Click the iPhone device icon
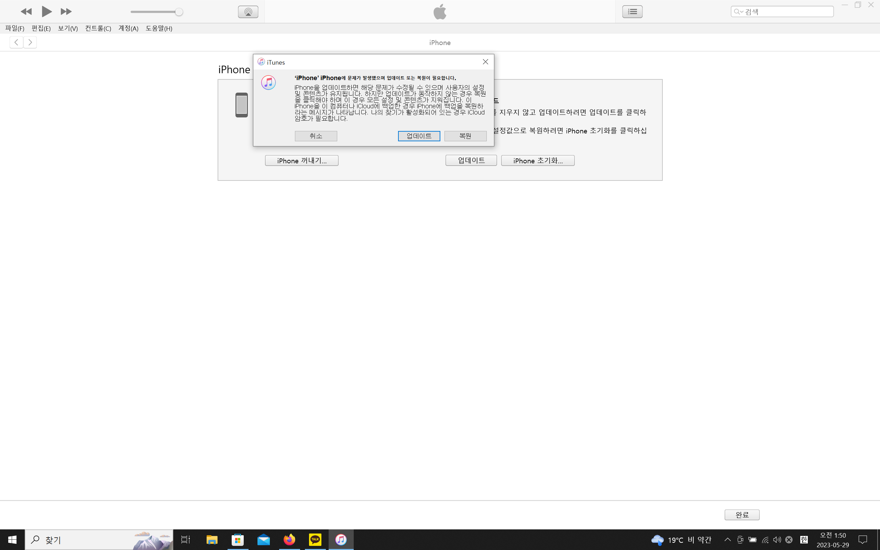This screenshot has height=550, width=880. point(241,105)
